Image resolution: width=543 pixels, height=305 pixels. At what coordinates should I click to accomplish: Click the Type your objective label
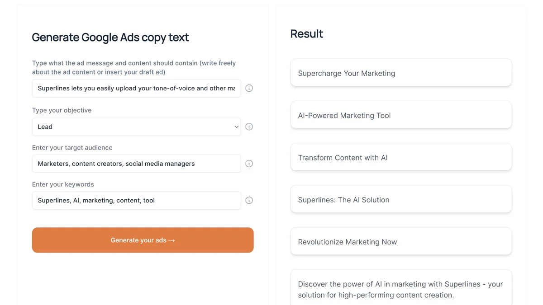[62, 110]
